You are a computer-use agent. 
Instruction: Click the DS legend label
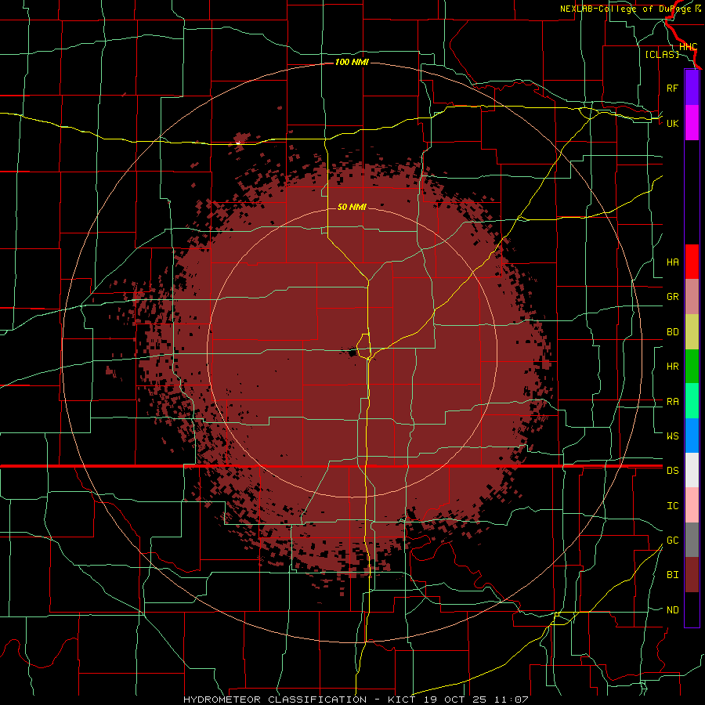673,471
